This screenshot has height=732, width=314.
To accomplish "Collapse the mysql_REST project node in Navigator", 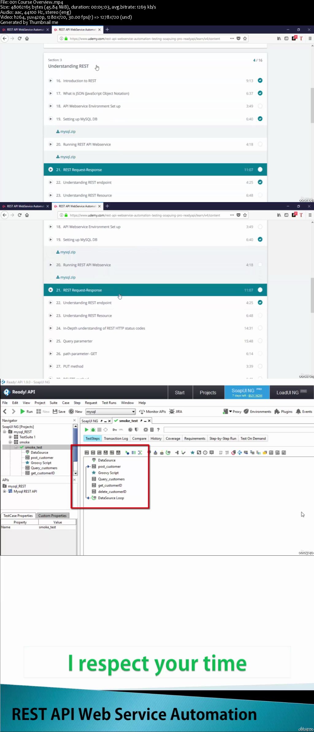I will coord(5,432).
